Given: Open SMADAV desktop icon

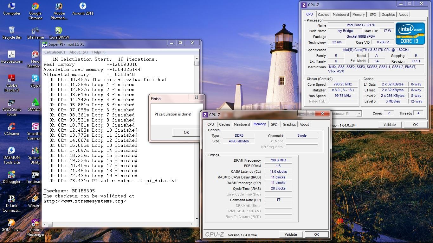Looking at the screenshot, I should [34, 105].
